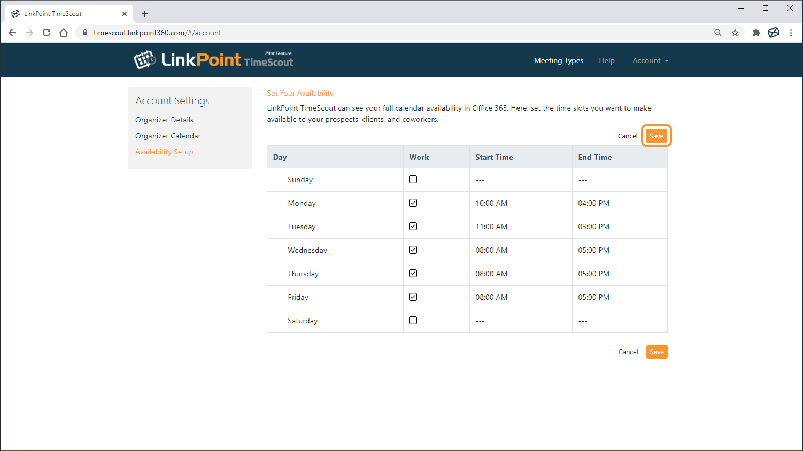The image size is (803, 451).
Task: Click the browser back arrow
Action: [x=12, y=33]
